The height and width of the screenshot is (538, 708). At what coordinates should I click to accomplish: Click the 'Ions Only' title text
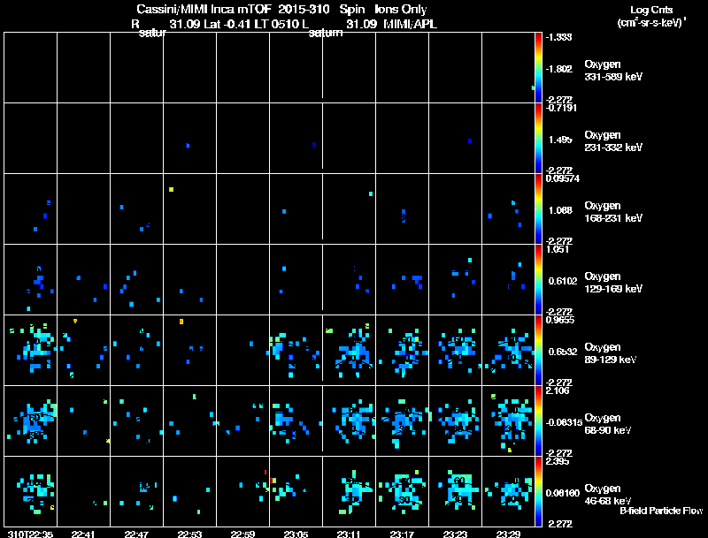(x=401, y=10)
